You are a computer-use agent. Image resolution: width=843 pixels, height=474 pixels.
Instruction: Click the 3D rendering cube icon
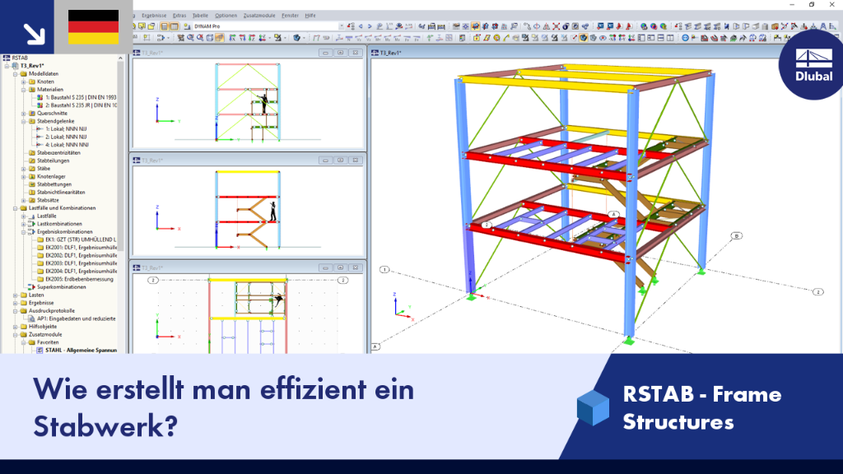click(x=296, y=38)
